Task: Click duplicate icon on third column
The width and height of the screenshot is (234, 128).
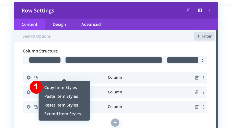Action: (x=36, y=107)
